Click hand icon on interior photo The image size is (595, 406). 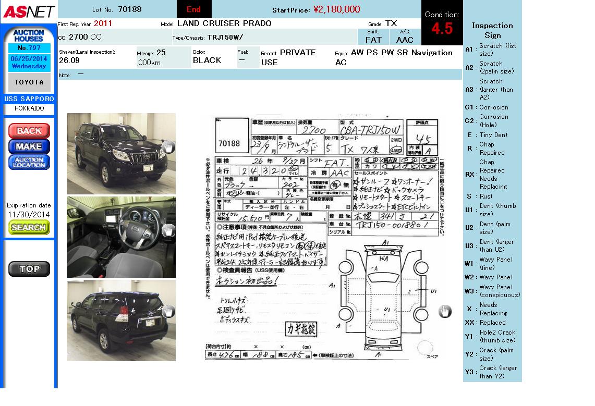point(168,230)
